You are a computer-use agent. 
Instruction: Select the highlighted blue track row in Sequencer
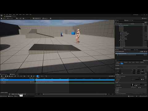[x=17, y=80]
